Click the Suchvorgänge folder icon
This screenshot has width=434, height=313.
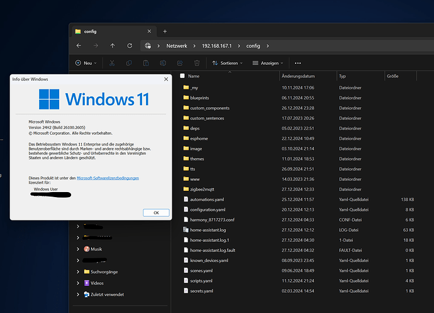point(87,271)
